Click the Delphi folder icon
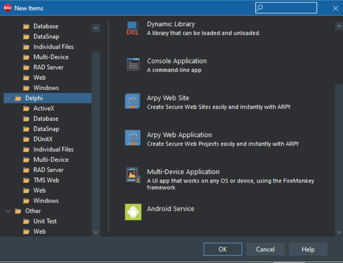The image size is (343, 263). tap(18, 98)
